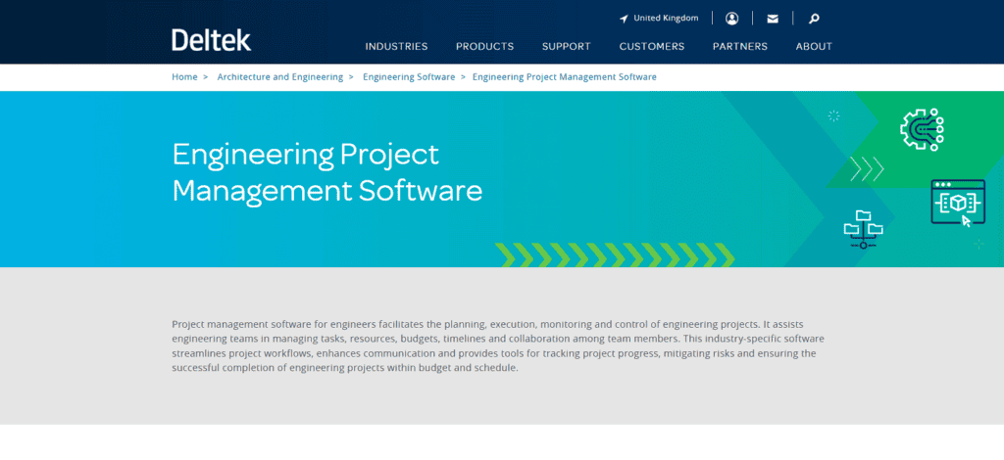This screenshot has height=460, width=1004.
Task: Click the folder hierarchy icon in banner
Action: pyautogui.click(x=863, y=228)
